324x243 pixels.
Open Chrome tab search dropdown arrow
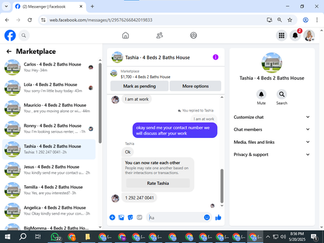[x=6, y=6]
